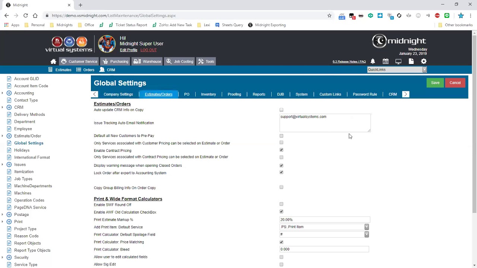The height and width of the screenshot is (268, 477).
Task: Open Add Print Item Default Service dropdown
Action: (324, 227)
